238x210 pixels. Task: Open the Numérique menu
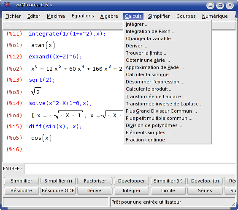215,16
